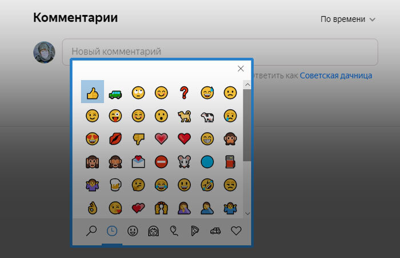Insert the red question mark emoji
This screenshot has height=258, width=400.
(x=184, y=93)
